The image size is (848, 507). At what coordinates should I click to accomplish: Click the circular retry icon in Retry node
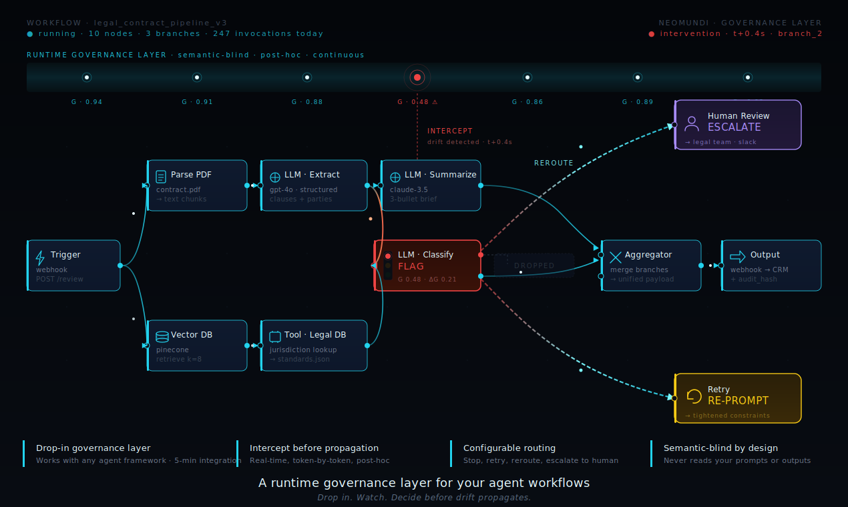[694, 396]
